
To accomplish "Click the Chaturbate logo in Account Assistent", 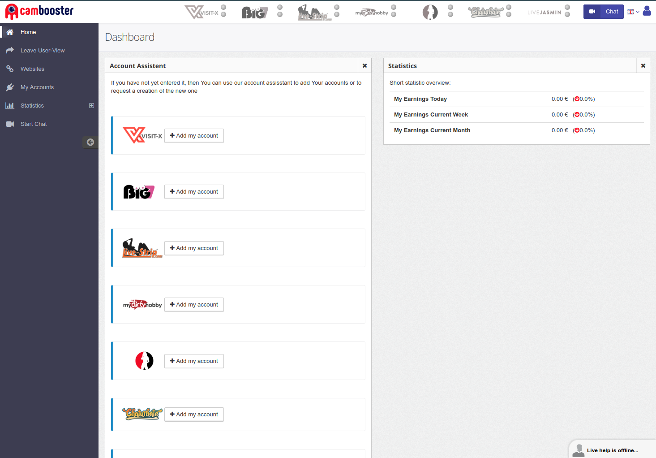I will 142,414.
